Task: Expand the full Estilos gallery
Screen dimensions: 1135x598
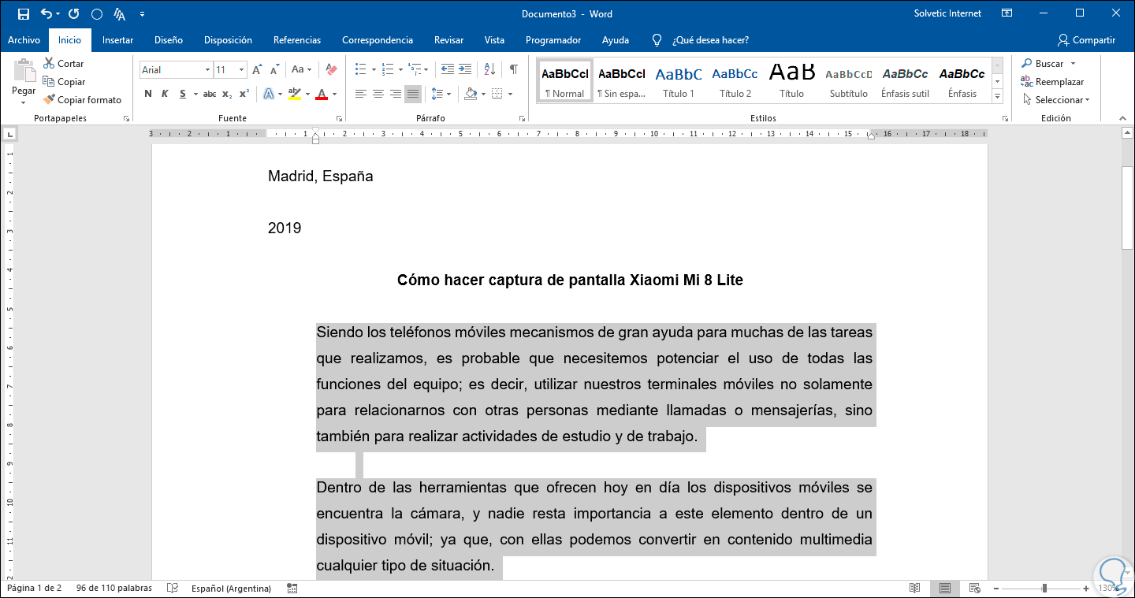Action: point(997,96)
